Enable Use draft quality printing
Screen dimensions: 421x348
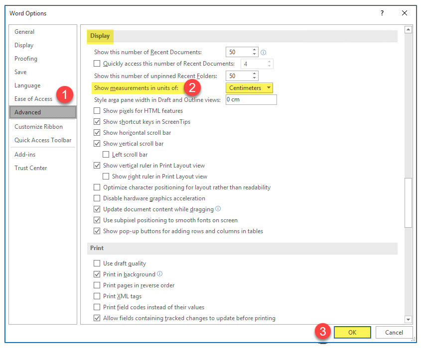[97, 263]
